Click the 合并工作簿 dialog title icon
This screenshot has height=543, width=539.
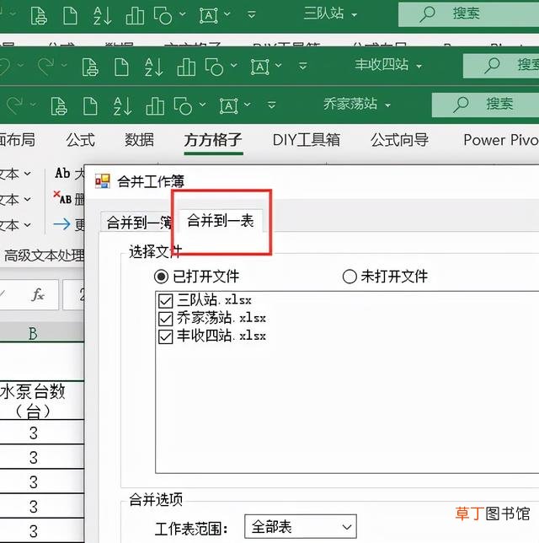[x=103, y=181]
